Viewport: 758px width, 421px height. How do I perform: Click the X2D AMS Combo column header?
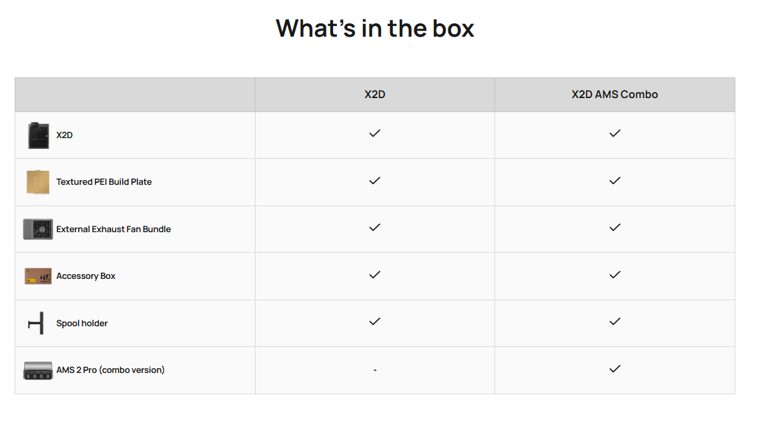(615, 95)
